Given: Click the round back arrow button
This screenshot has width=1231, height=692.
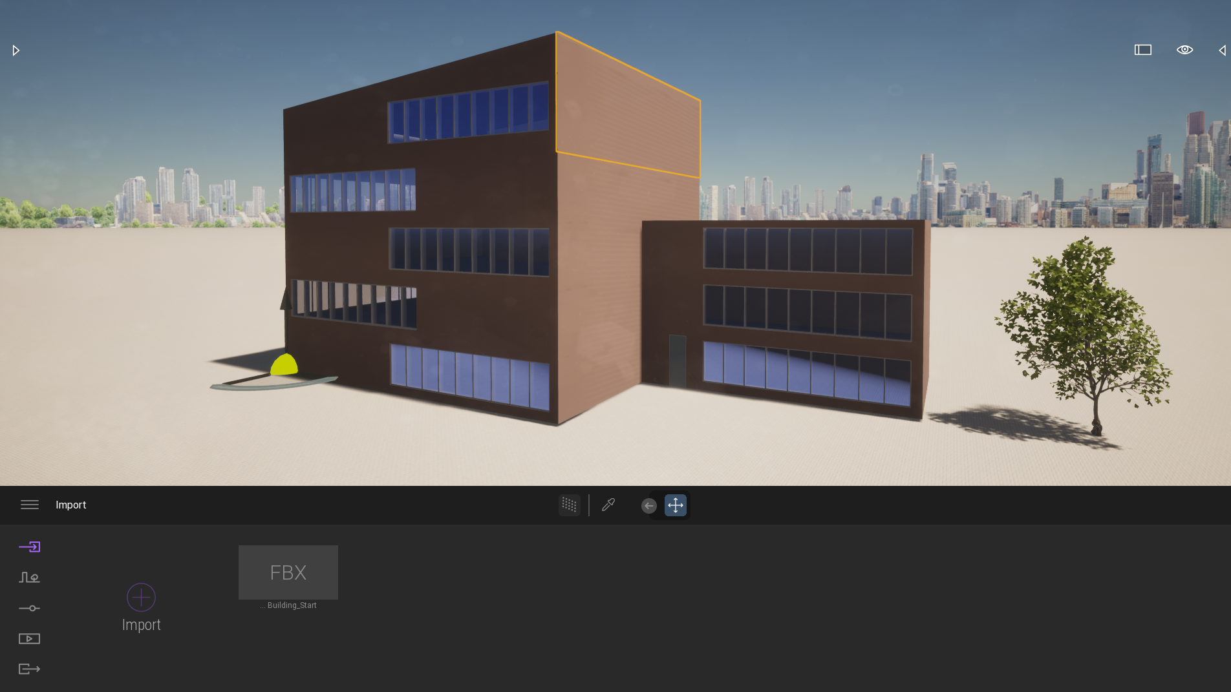Looking at the screenshot, I should (x=649, y=505).
